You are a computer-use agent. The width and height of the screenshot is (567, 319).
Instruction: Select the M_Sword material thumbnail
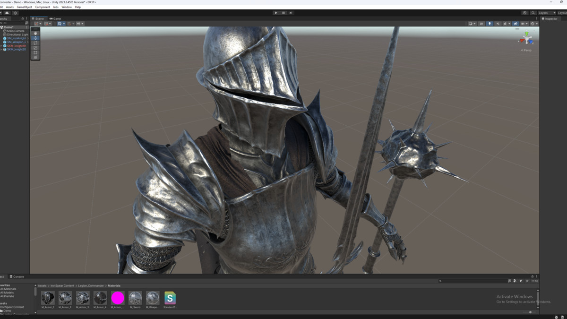coord(135,298)
